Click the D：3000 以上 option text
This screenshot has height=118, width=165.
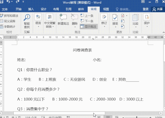(x=131, y=99)
